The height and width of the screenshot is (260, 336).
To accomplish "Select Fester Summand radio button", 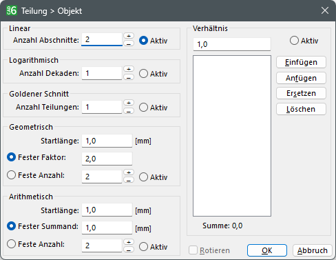I will 11,226.
